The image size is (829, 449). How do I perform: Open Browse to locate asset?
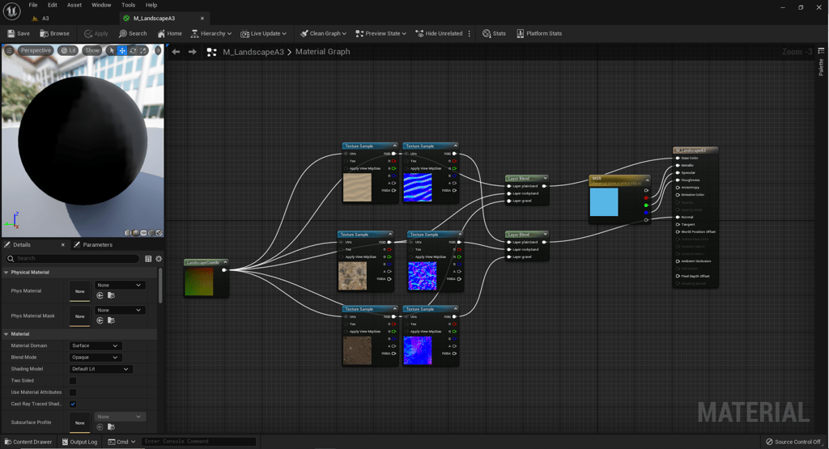tap(54, 33)
